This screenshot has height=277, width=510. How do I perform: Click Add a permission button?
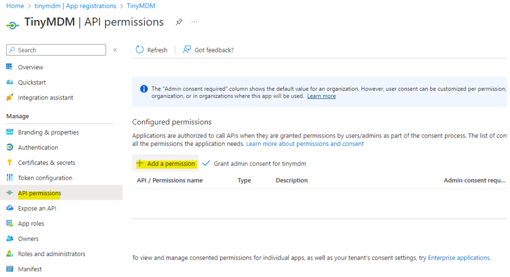click(165, 163)
